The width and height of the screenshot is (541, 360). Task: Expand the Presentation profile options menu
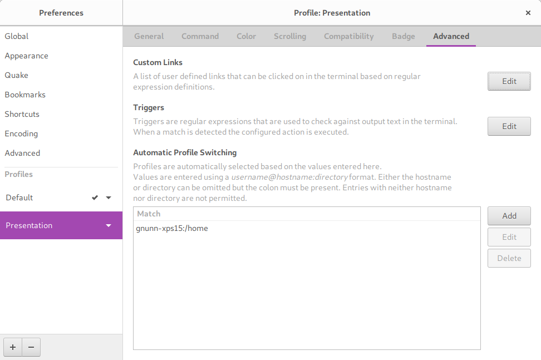coord(109,225)
